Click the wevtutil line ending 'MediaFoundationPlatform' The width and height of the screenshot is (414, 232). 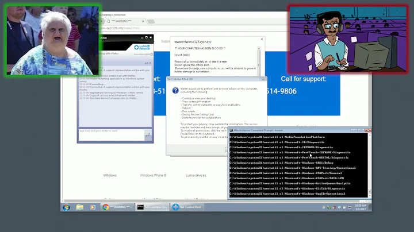click(x=277, y=137)
